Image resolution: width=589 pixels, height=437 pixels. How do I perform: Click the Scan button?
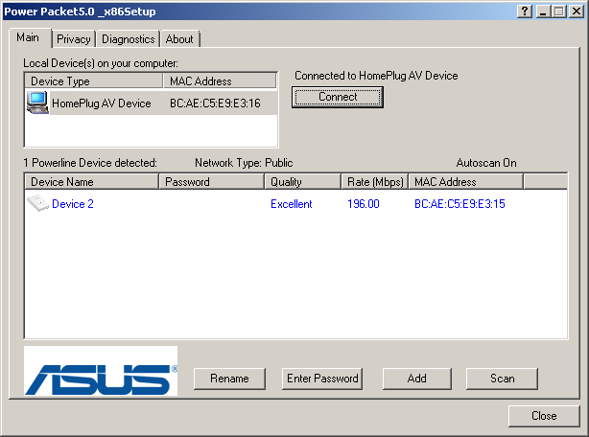tap(503, 379)
